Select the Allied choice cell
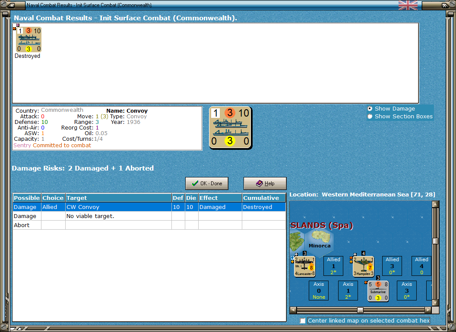 53,207
